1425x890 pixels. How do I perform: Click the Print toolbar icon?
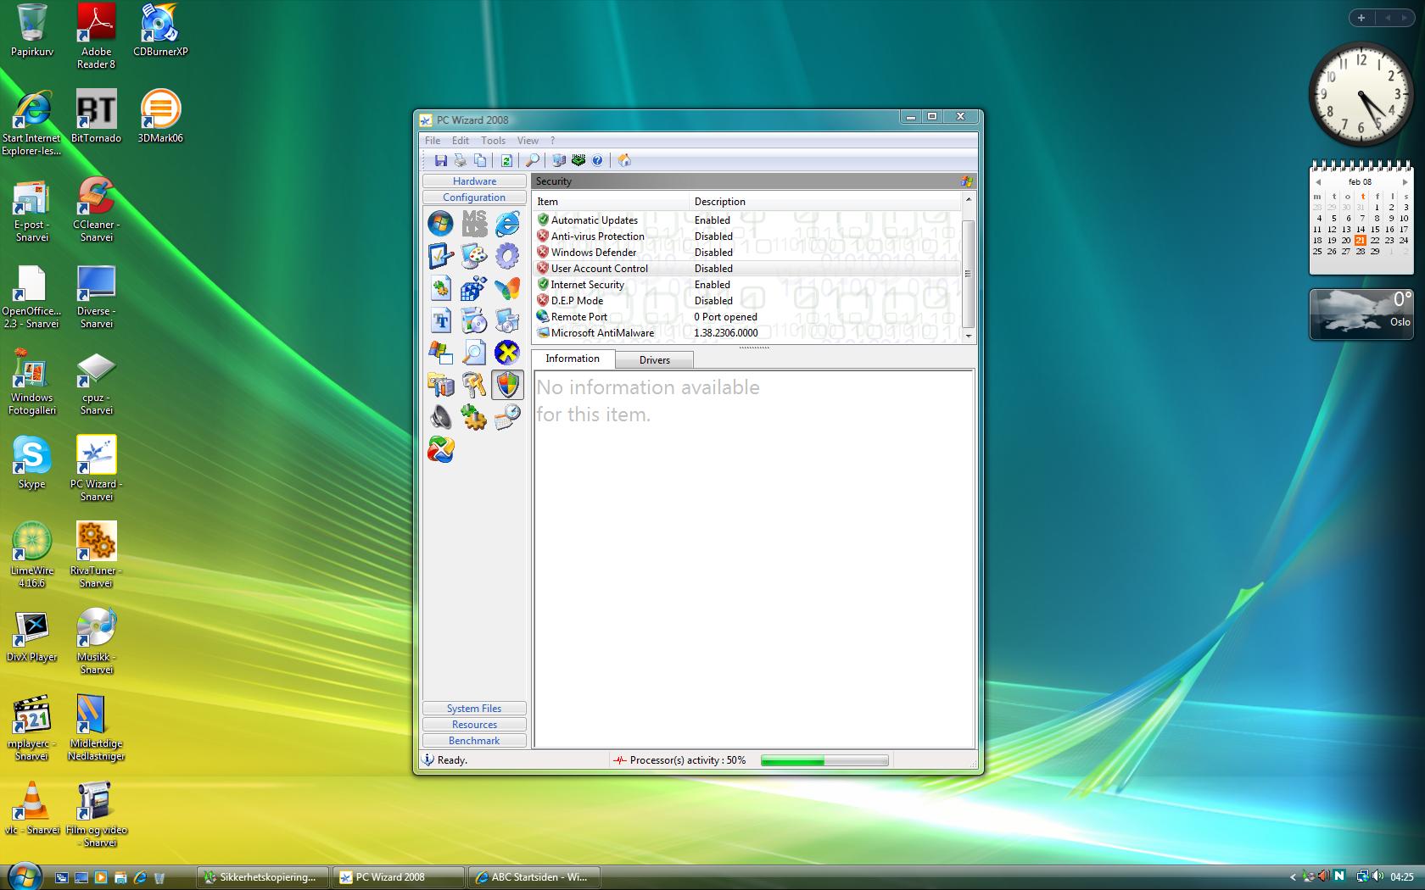tap(461, 160)
